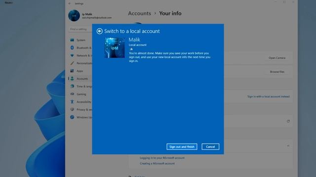Cancel the switch to local account dialog

click(210, 147)
